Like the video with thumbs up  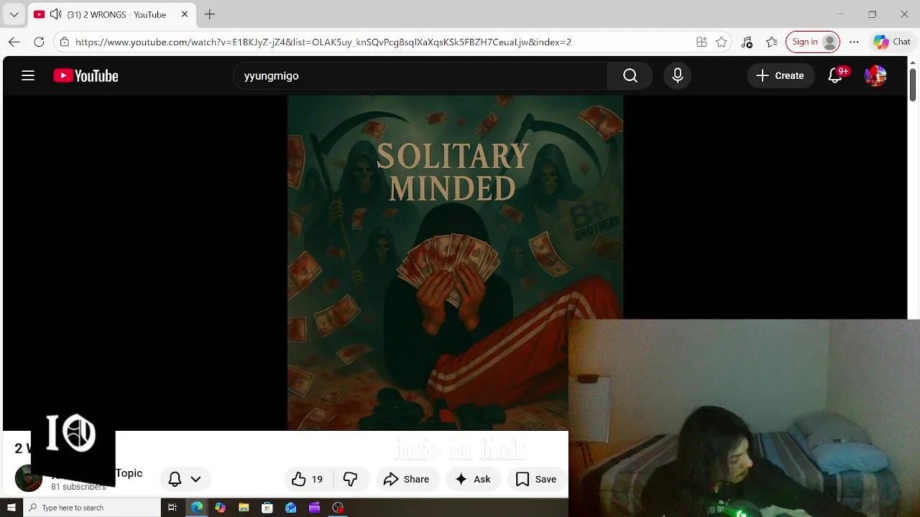pos(307,479)
